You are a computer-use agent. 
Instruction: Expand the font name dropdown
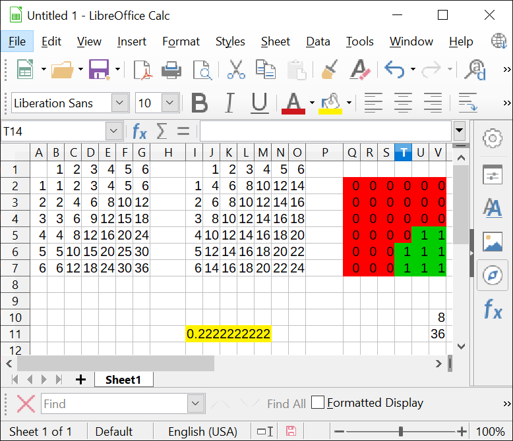click(x=120, y=103)
